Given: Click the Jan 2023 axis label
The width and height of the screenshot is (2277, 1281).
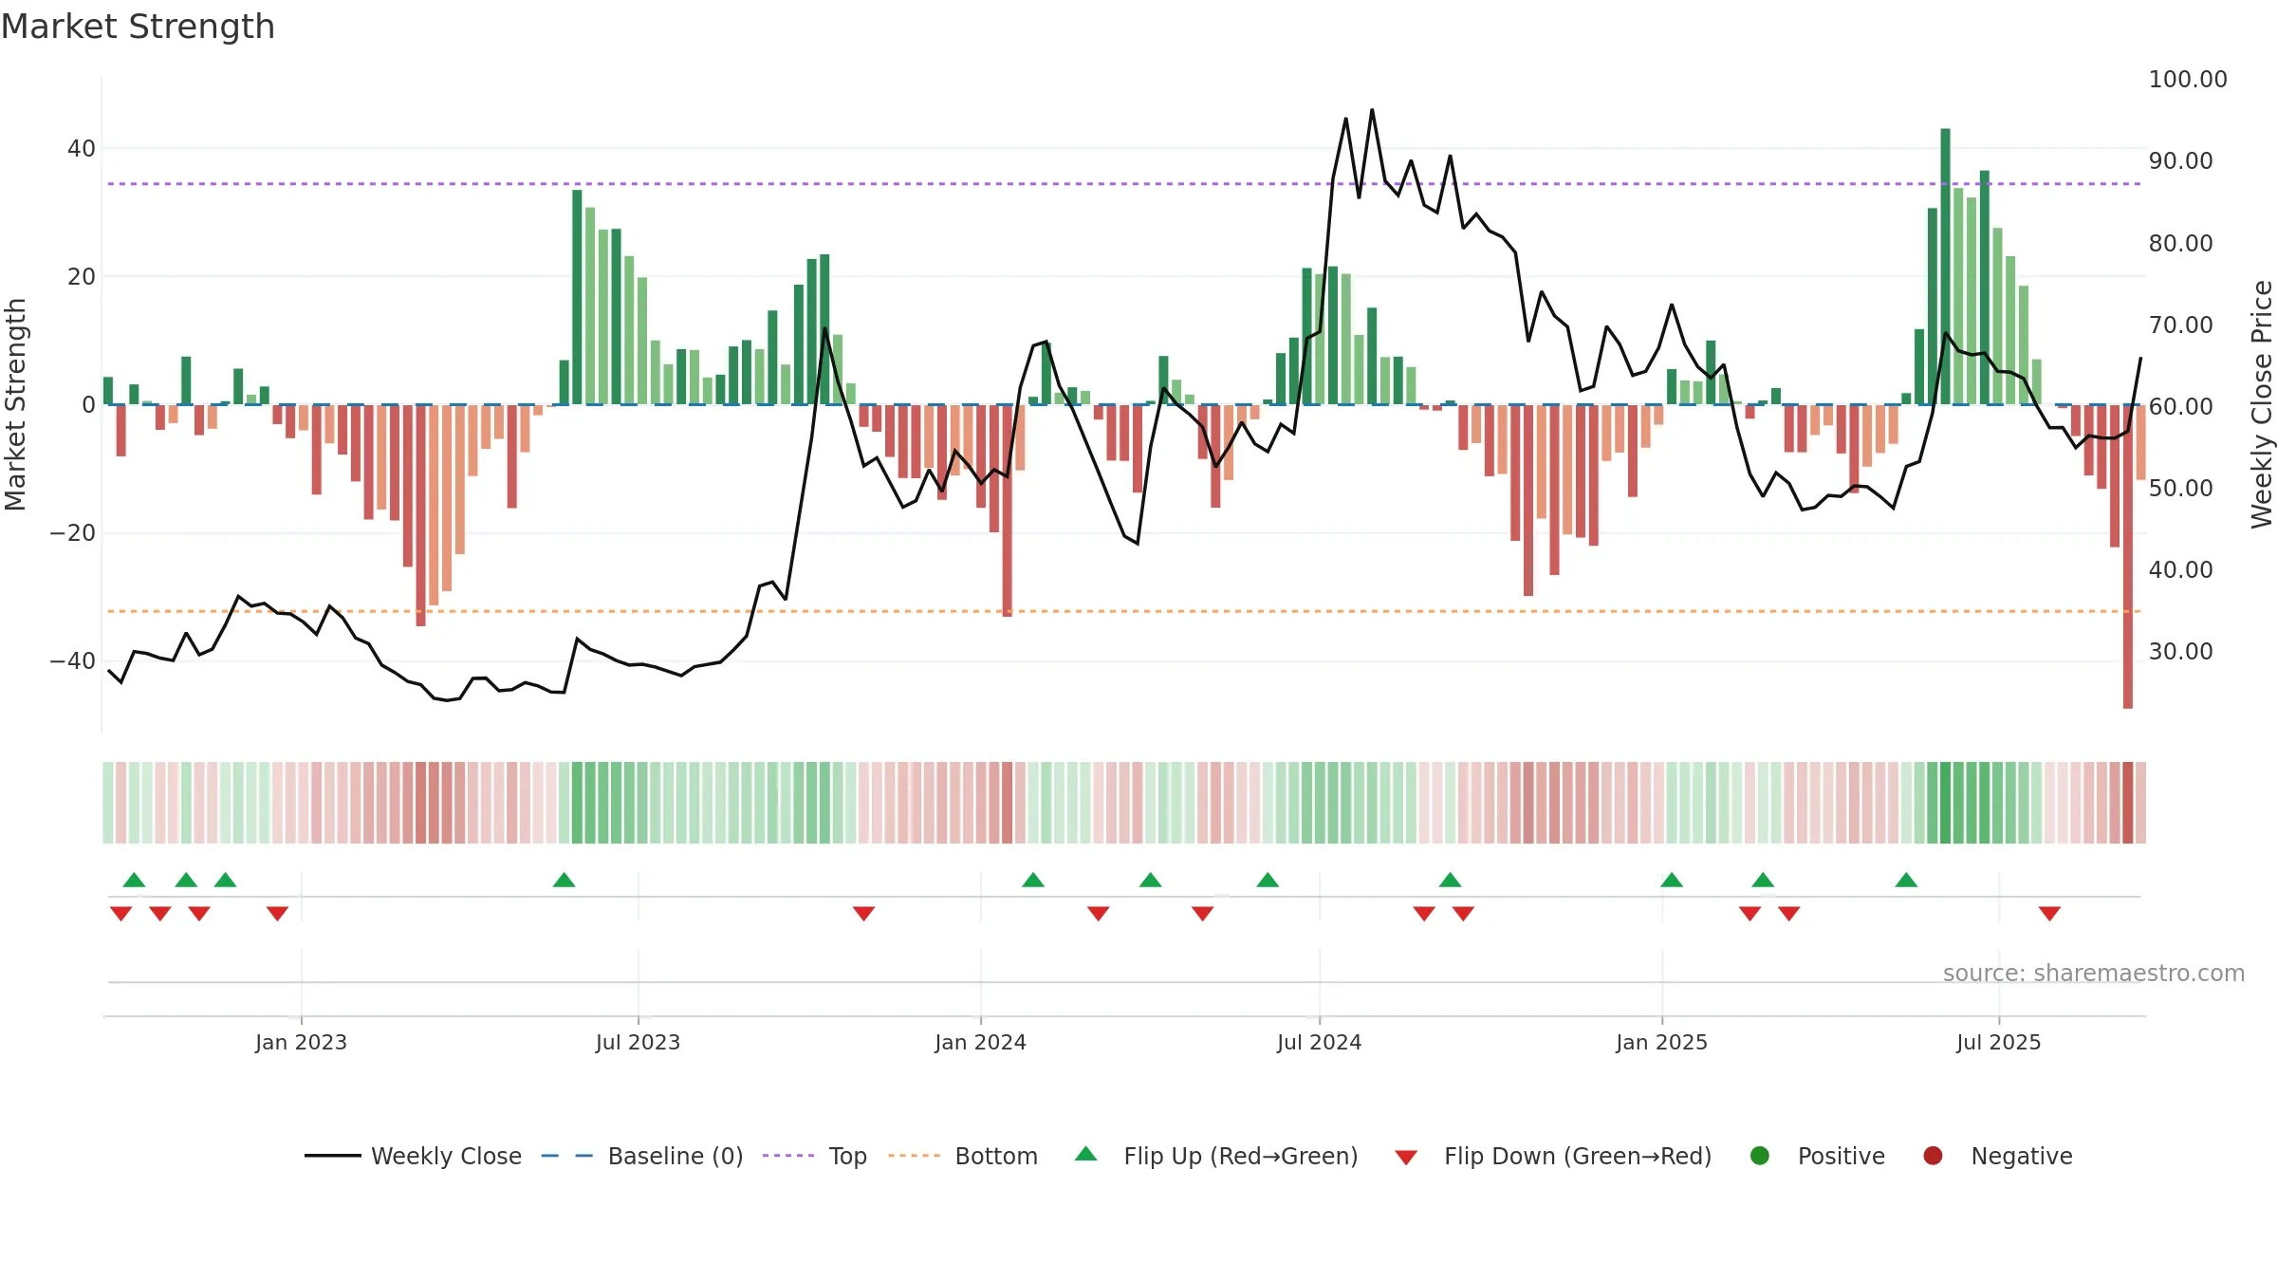Looking at the screenshot, I should [301, 1042].
